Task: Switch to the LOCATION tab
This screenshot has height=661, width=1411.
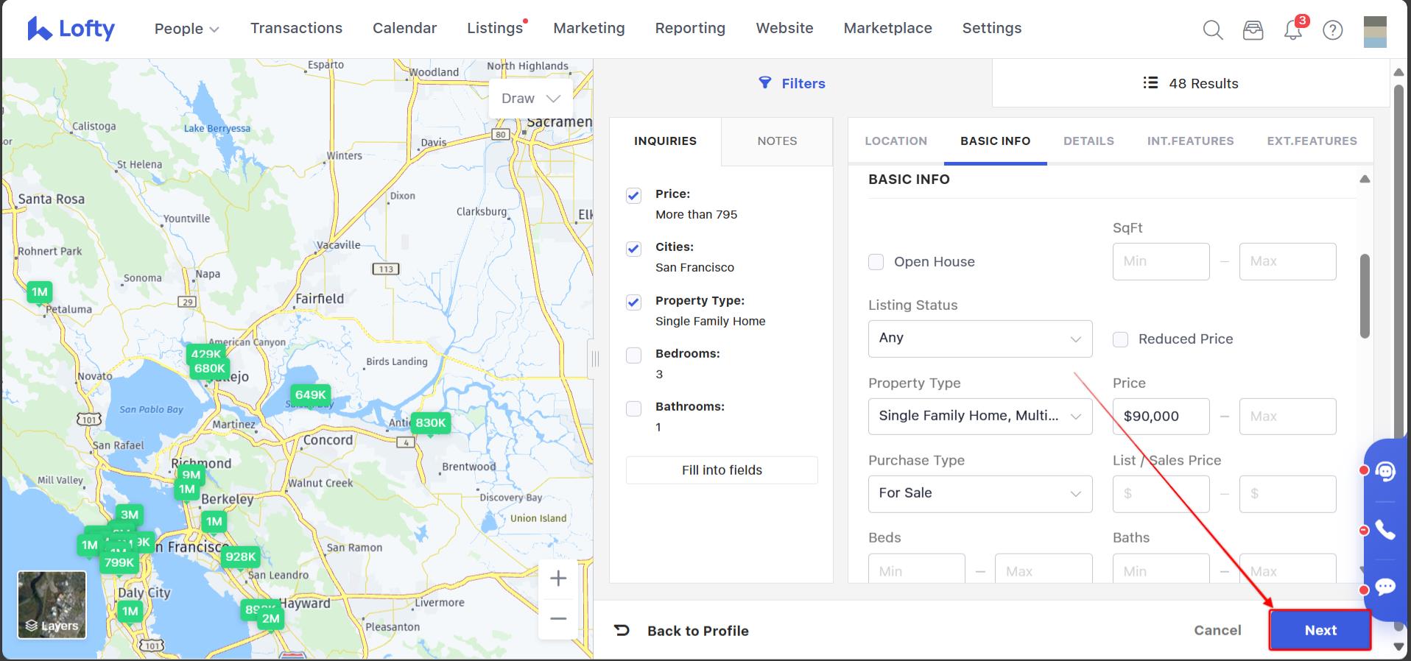Action: 895,141
